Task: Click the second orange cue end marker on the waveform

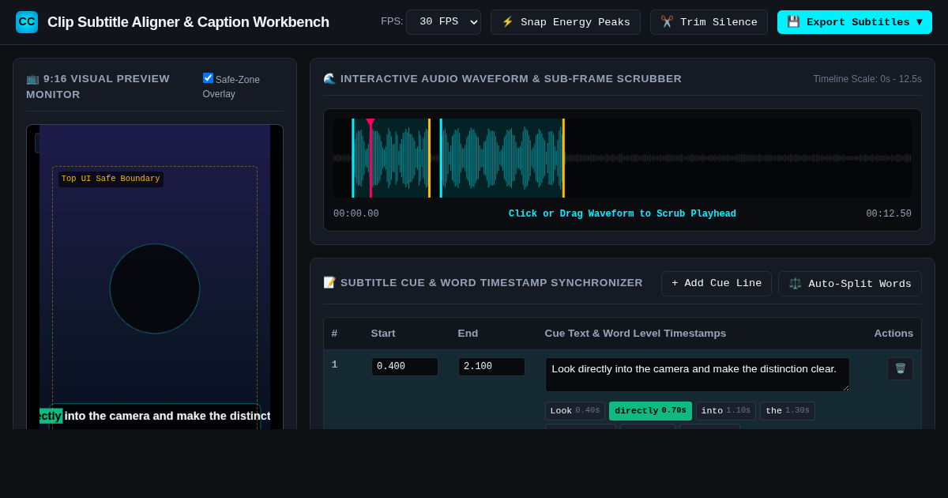Action: (x=563, y=158)
